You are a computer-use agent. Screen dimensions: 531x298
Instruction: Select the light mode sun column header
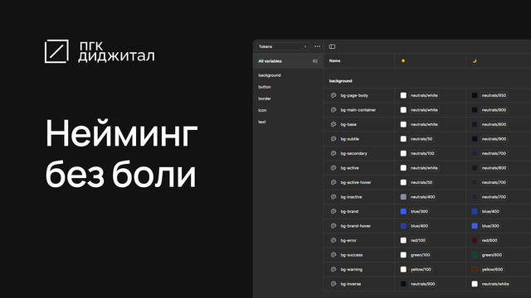[403, 60]
